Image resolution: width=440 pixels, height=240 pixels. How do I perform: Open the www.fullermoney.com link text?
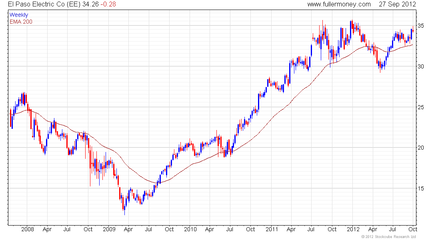339,4
